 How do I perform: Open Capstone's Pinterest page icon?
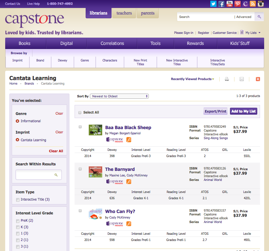tap(238, 3)
